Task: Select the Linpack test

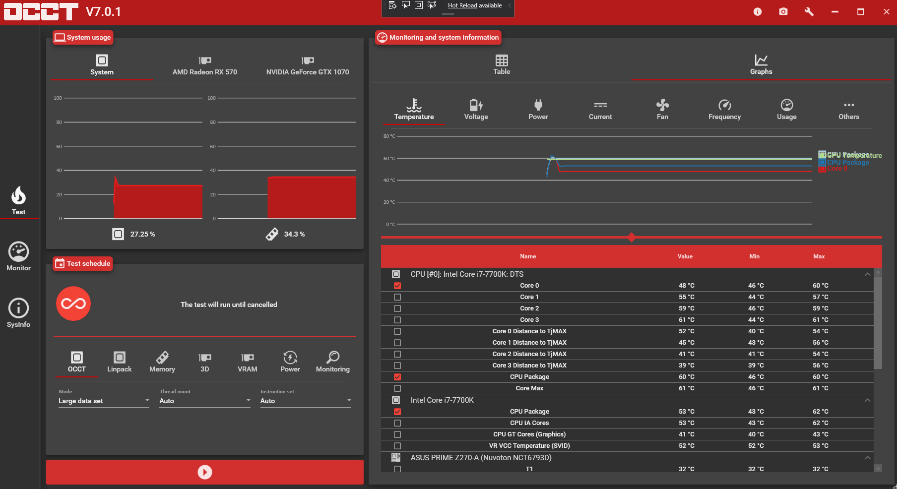Action: pyautogui.click(x=119, y=362)
